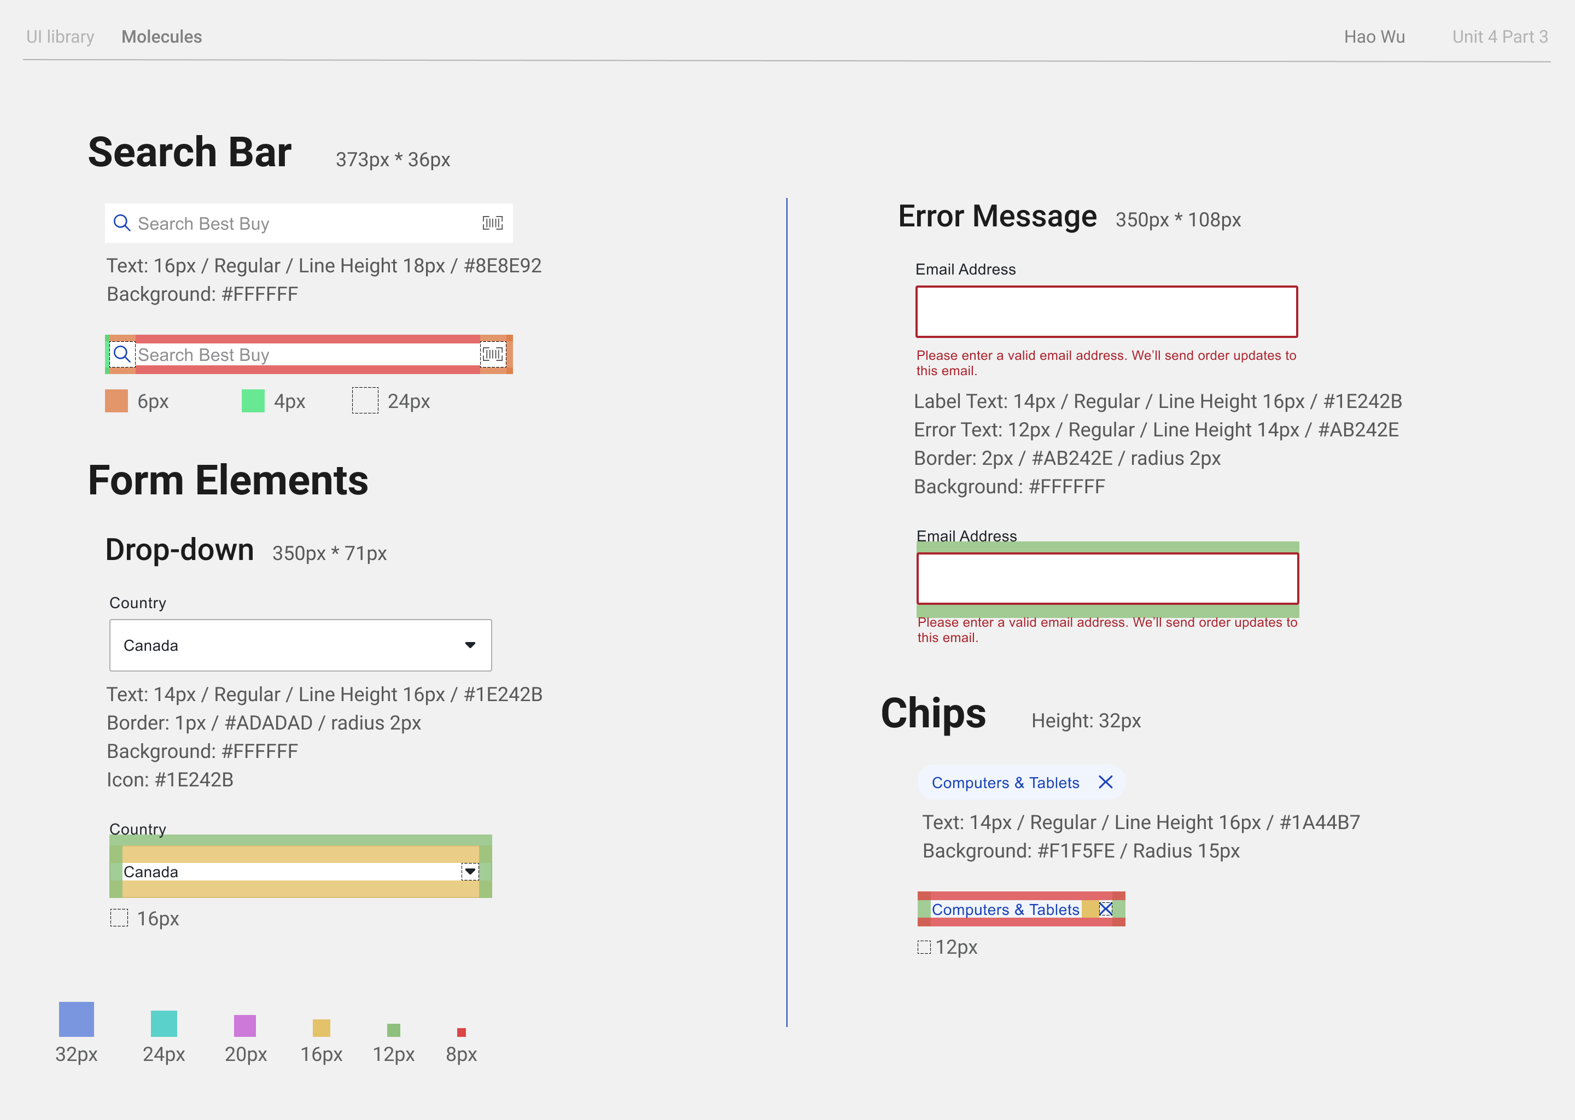Remove the Computers & Tablets chip with X
Viewport: 1575px width, 1120px height.
coord(1105,782)
